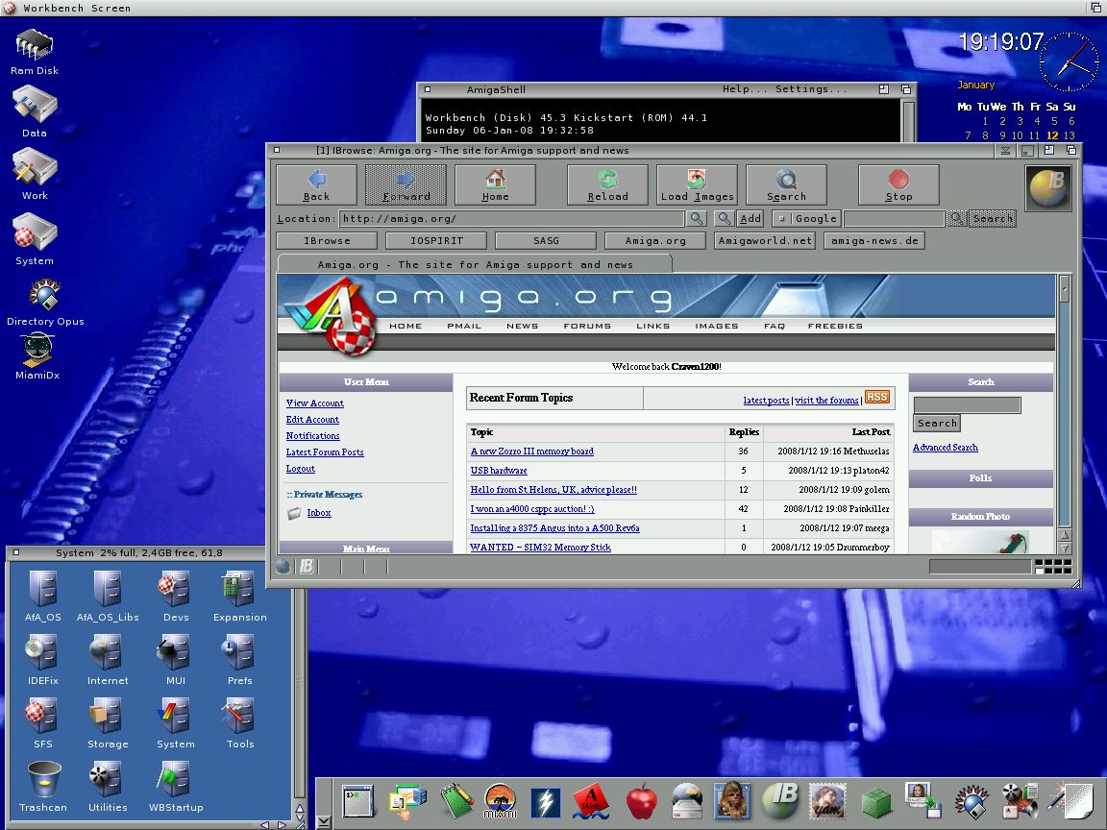Reload the current page
The height and width of the screenshot is (830, 1107).
[608, 184]
